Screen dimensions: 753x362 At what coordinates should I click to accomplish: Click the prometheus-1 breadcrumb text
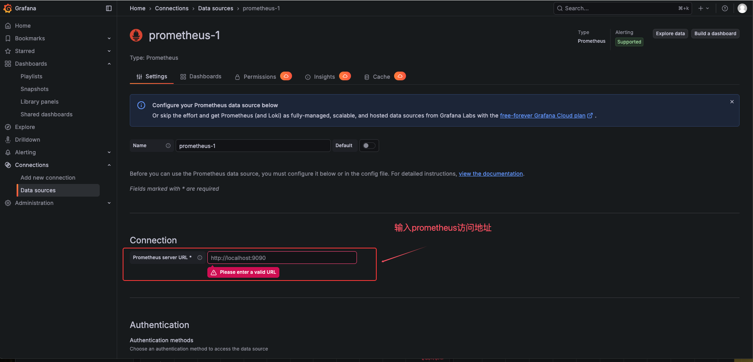pos(261,8)
